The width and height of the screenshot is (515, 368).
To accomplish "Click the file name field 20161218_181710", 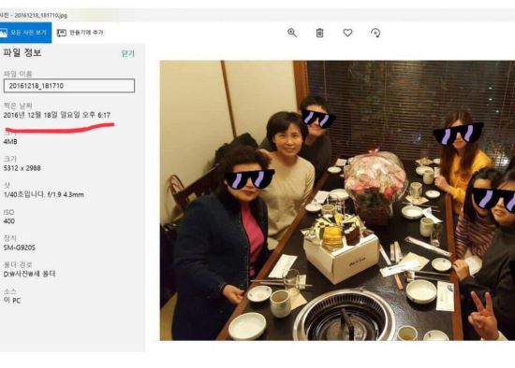I will click(x=69, y=86).
